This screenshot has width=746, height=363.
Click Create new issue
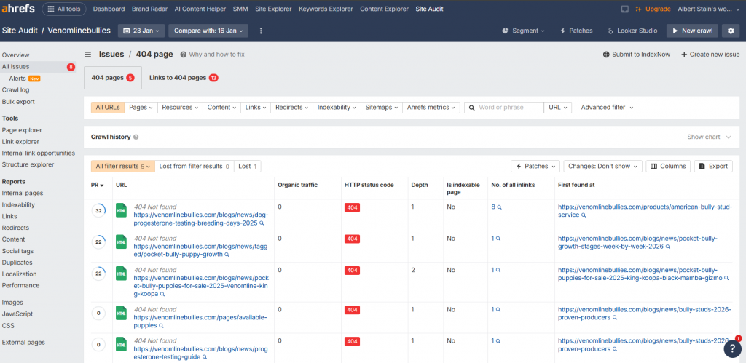(710, 54)
